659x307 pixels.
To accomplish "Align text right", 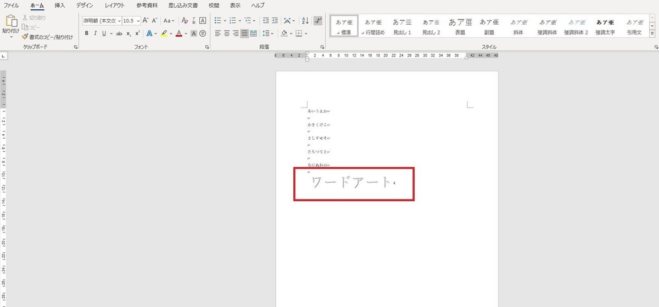I will 236,33.
